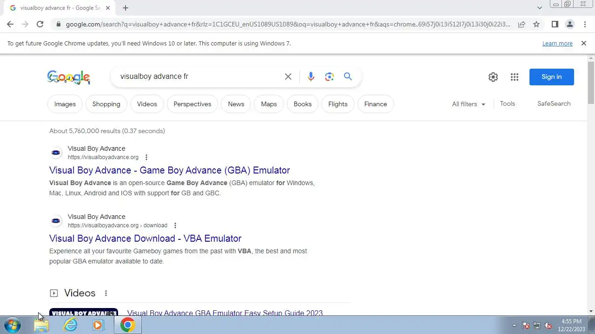The image size is (595, 334).
Task: Open the network tray icon
Action: 537,326
